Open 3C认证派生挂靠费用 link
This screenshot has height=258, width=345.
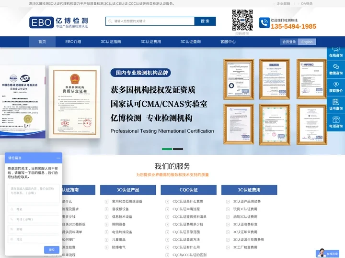click(x=248, y=240)
